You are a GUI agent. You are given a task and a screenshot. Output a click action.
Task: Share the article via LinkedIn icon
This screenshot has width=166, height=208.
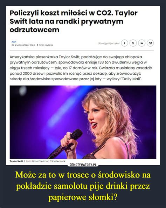tap(141, 43)
